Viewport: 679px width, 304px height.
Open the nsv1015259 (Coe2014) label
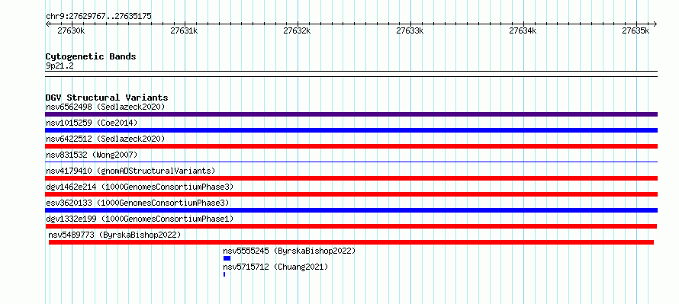[92, 123]
